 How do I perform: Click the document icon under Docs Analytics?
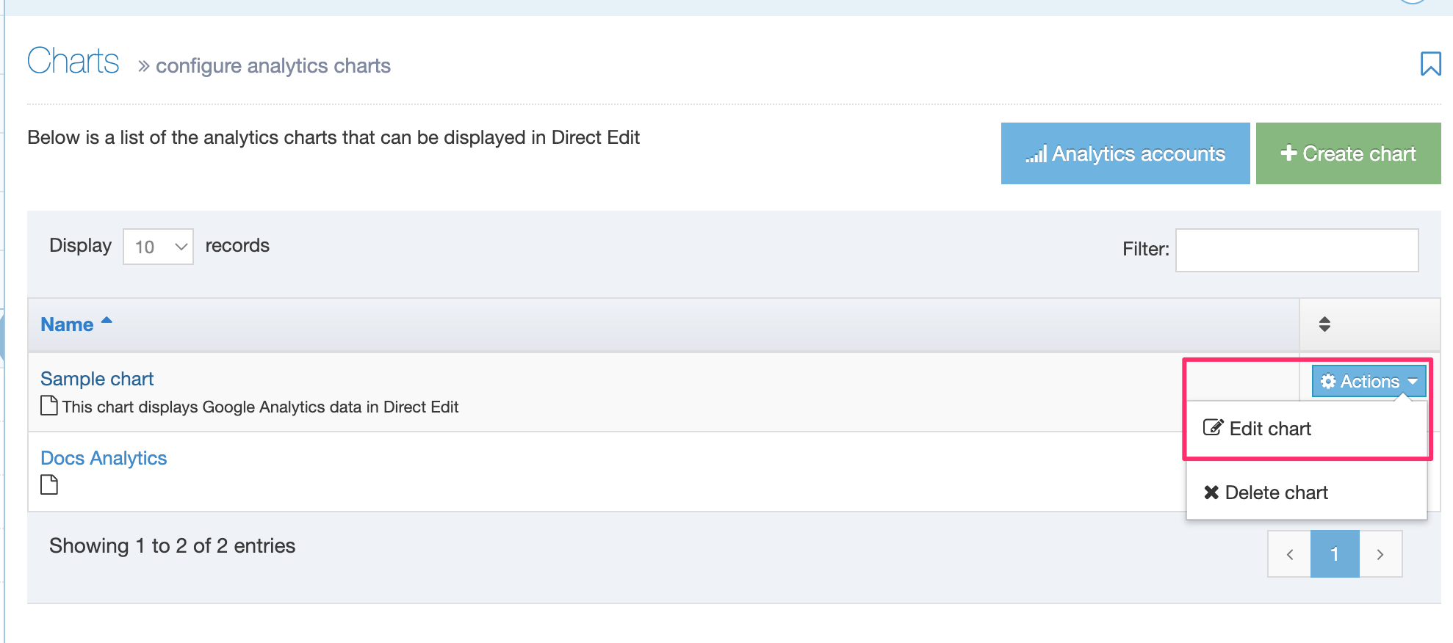point(49,484)
